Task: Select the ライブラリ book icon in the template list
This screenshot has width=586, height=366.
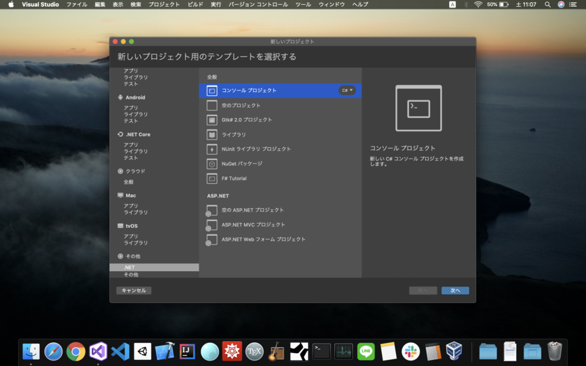Action: (212, 134)
